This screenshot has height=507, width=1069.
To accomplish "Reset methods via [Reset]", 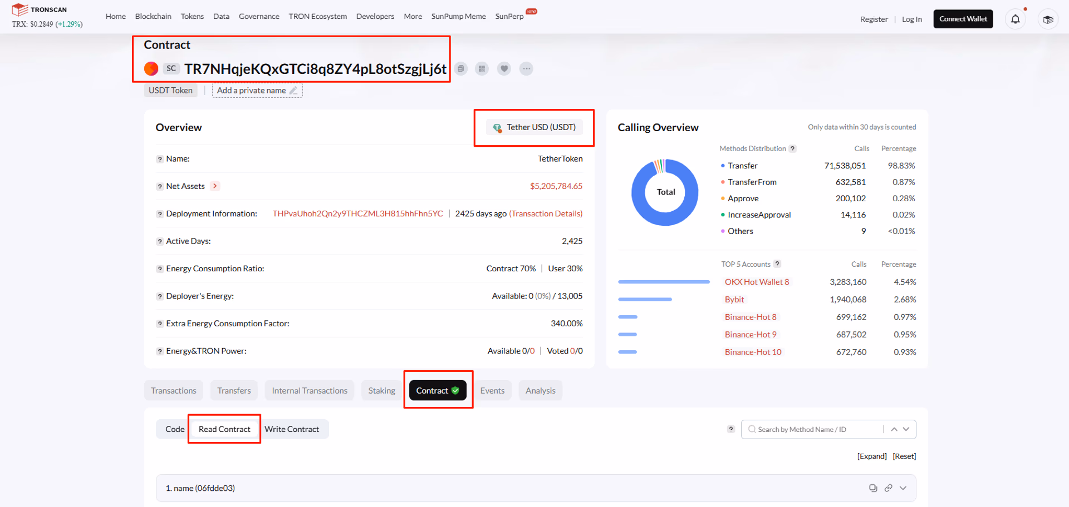I will pyautogui.click(x=904, y=456).
